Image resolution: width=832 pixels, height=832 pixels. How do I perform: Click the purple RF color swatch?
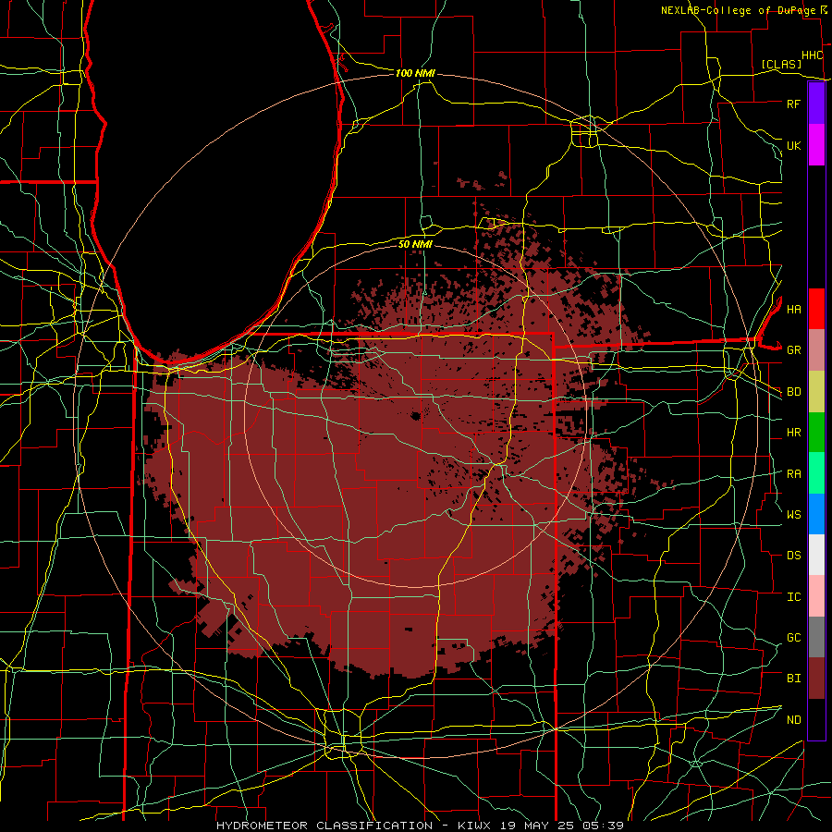pyautogui.click(x=816, y=104)
